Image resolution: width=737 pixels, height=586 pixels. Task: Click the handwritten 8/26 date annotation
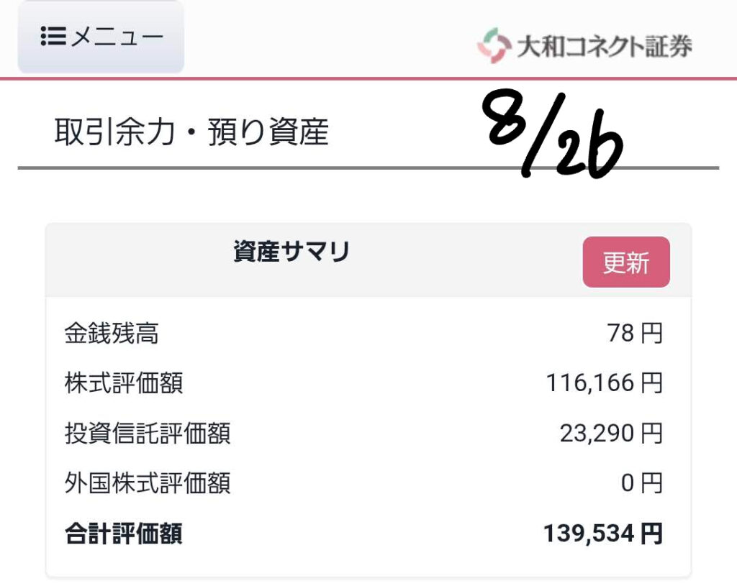[553, 133]
